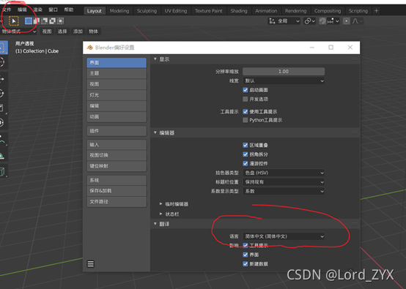The width and height of the screenshot is (406, 289).
Task: Switch to the UV Editing workspace tab
Action: [x=176, y=11]
